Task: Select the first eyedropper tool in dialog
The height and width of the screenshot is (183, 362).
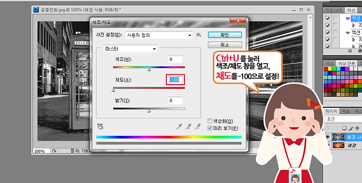Action: 179,126
